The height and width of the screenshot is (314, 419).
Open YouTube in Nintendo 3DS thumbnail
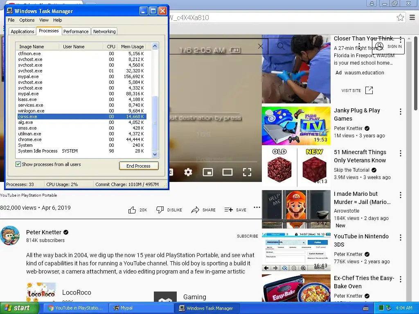click(296, 251)
